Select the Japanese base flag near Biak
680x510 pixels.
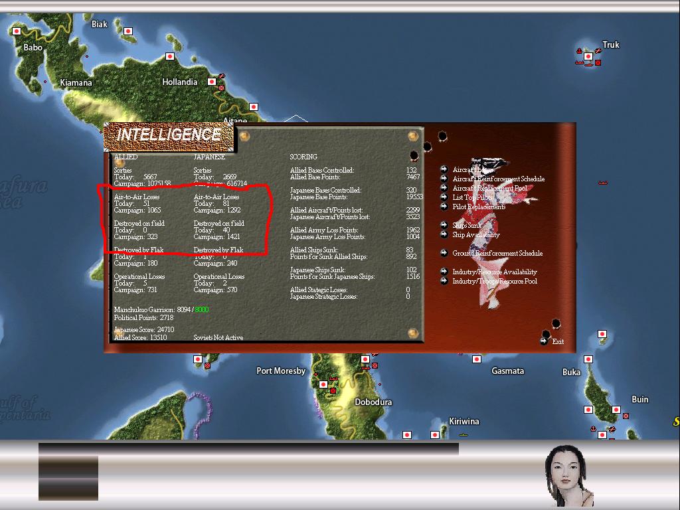point(128,31)
